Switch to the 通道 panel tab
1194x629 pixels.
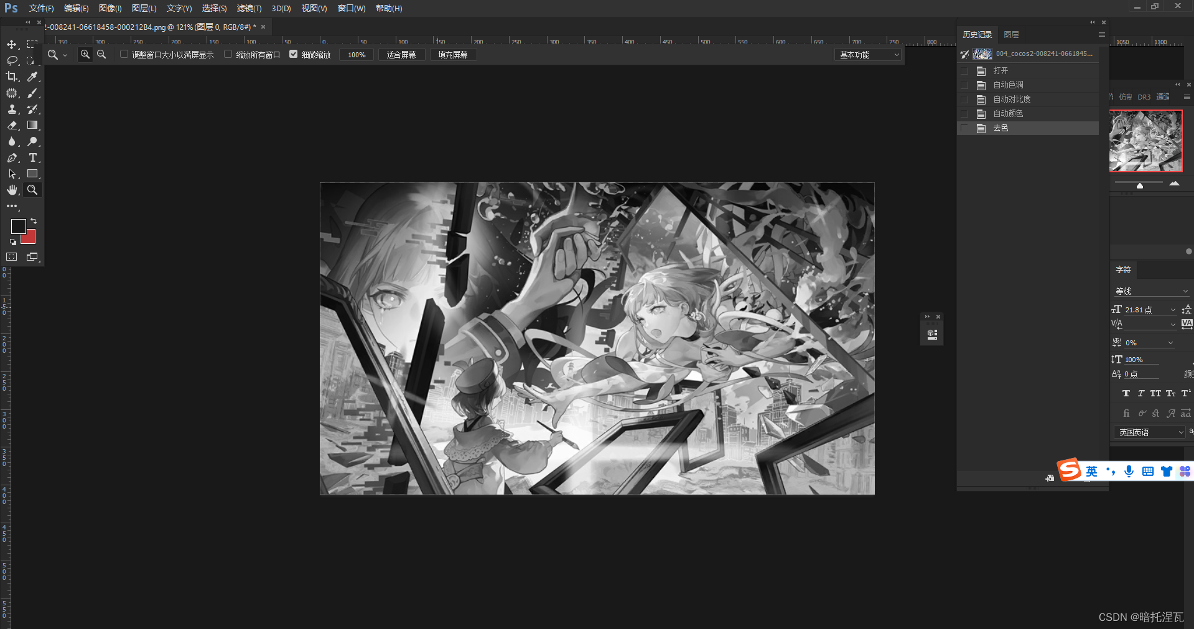[1163, 97]
